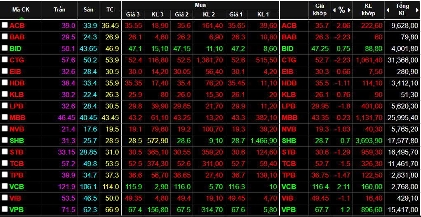
Task: Click the Trần column header
Action: 59,9
